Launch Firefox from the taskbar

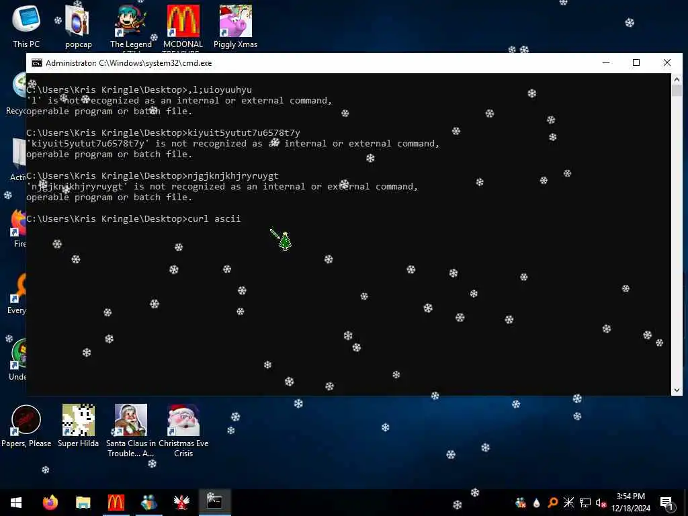point(50,503)
